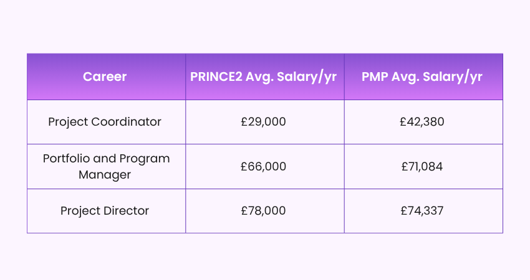Screen dimensions: 530x280
Task: Select the £42,380 PMP salary value
Action: point(422,122)
